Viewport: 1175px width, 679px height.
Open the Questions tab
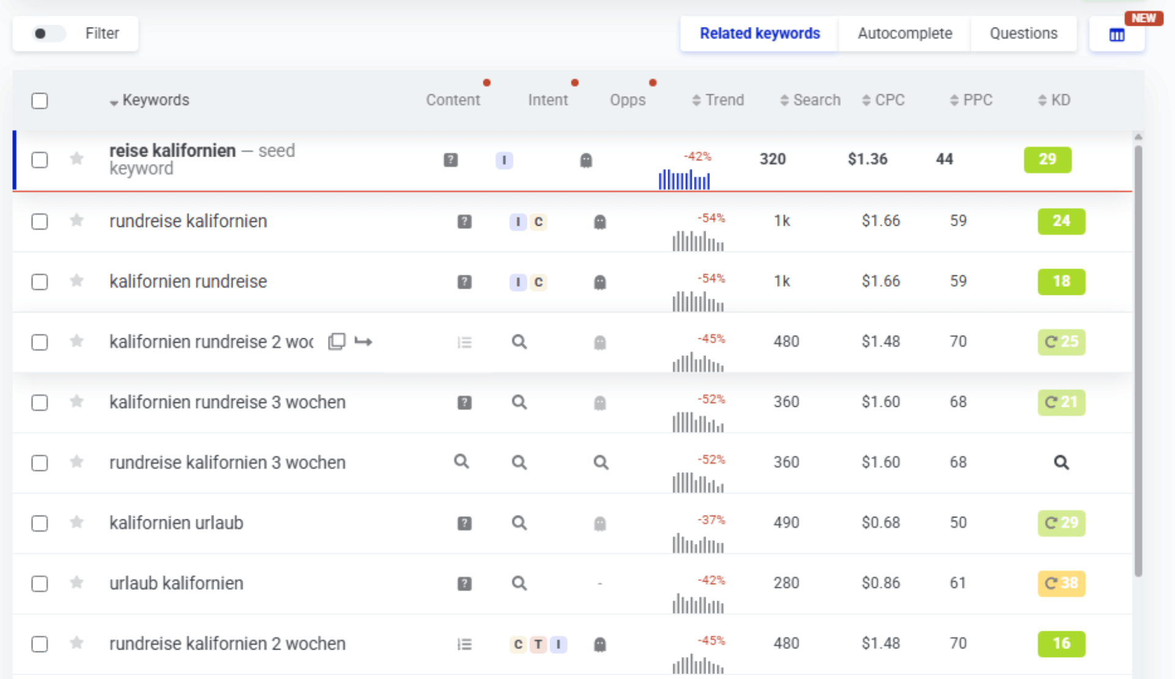1023,34
